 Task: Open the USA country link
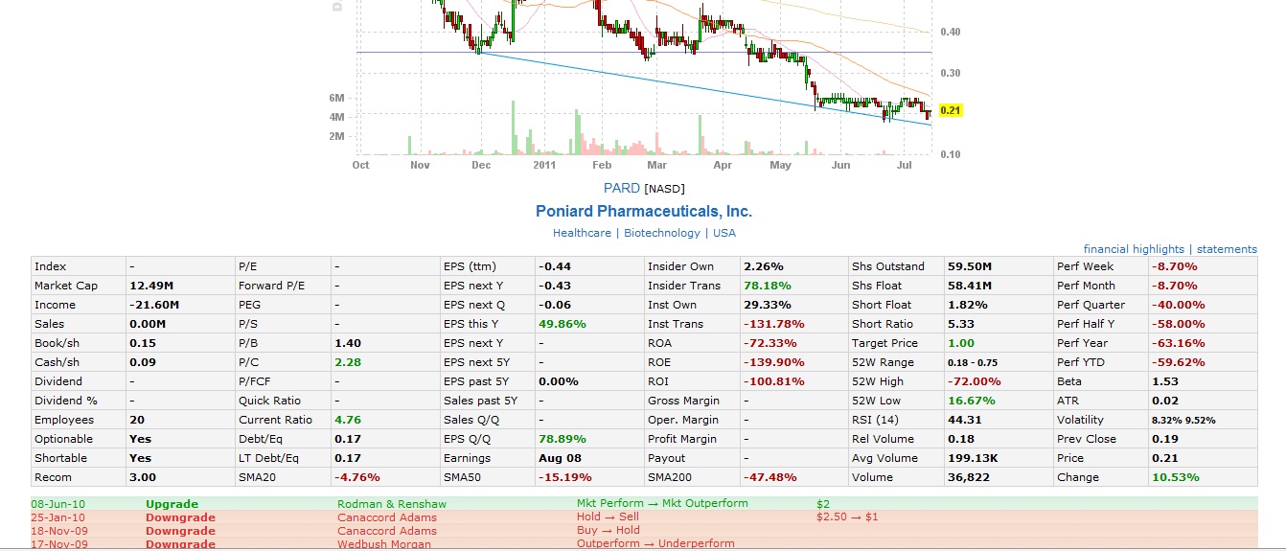tap(724, 233)
